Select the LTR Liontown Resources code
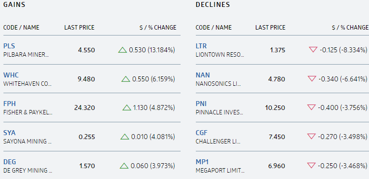Image resolution: width=369 pixels, height=179 pixels. pos(201,46)
